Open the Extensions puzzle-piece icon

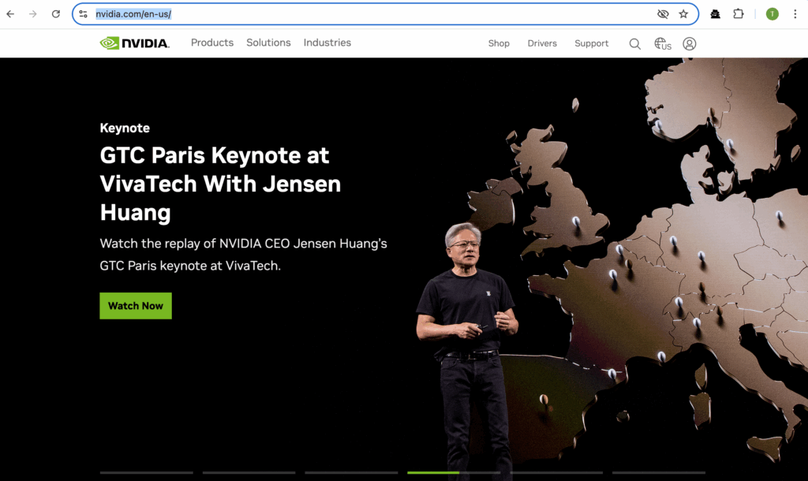coord(739,14)
